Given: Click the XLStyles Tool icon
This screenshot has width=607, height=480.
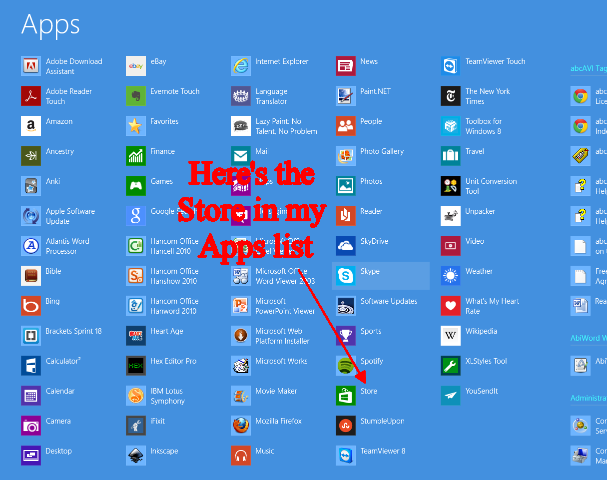Looking at the screenshot, I should (451, 366).
